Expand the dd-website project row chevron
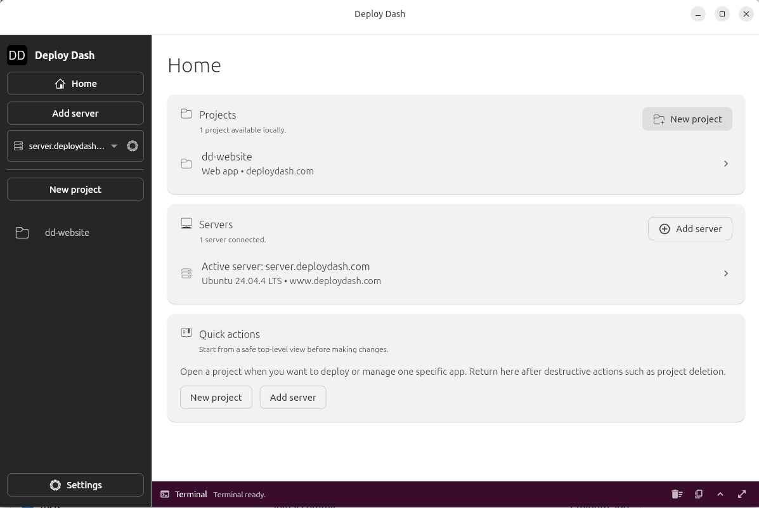 point(726,163)
